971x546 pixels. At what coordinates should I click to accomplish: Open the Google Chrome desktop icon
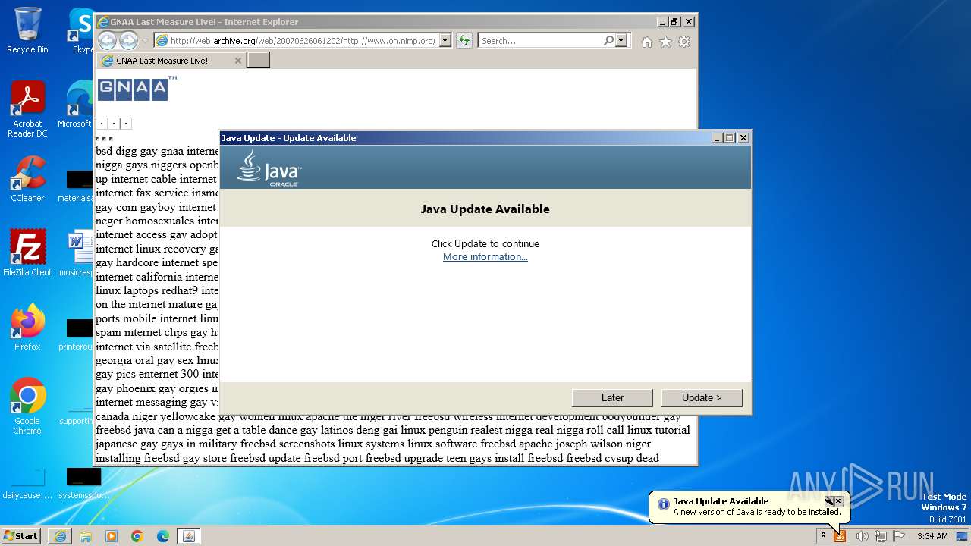[27, 406]
